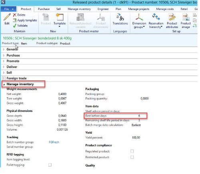
Task: Expand the Foreign trade section
Action: pos(4,78)
